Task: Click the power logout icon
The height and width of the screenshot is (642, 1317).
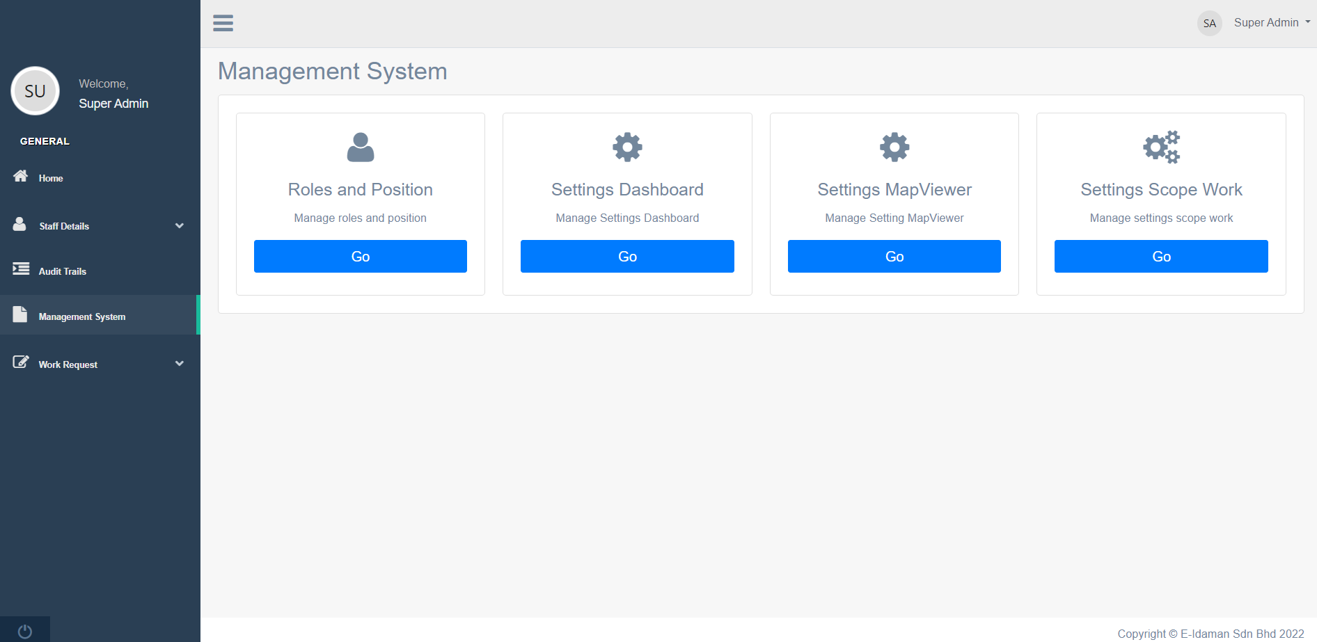Action: coord(25,631)
